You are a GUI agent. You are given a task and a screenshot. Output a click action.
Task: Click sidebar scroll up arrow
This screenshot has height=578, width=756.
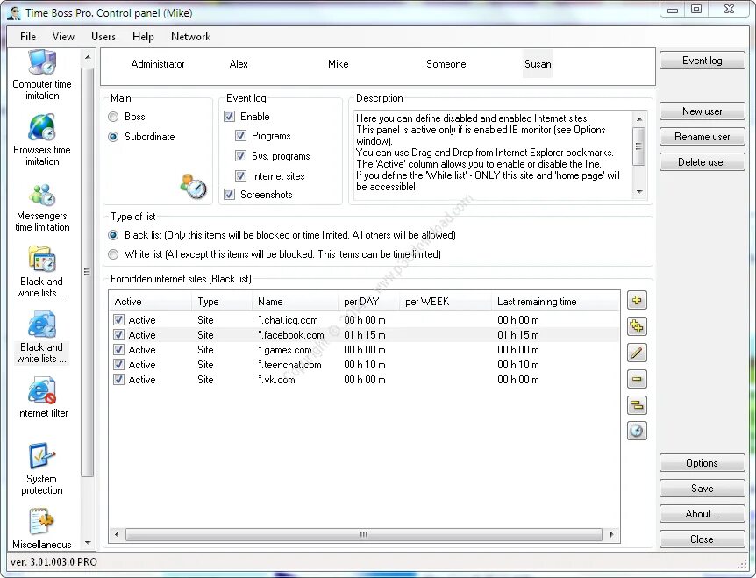(x=88, y=57)
